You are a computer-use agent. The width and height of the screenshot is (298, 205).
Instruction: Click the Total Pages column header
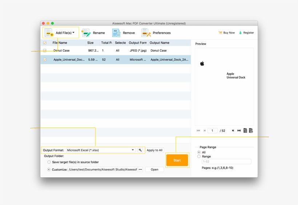[106, 43]
